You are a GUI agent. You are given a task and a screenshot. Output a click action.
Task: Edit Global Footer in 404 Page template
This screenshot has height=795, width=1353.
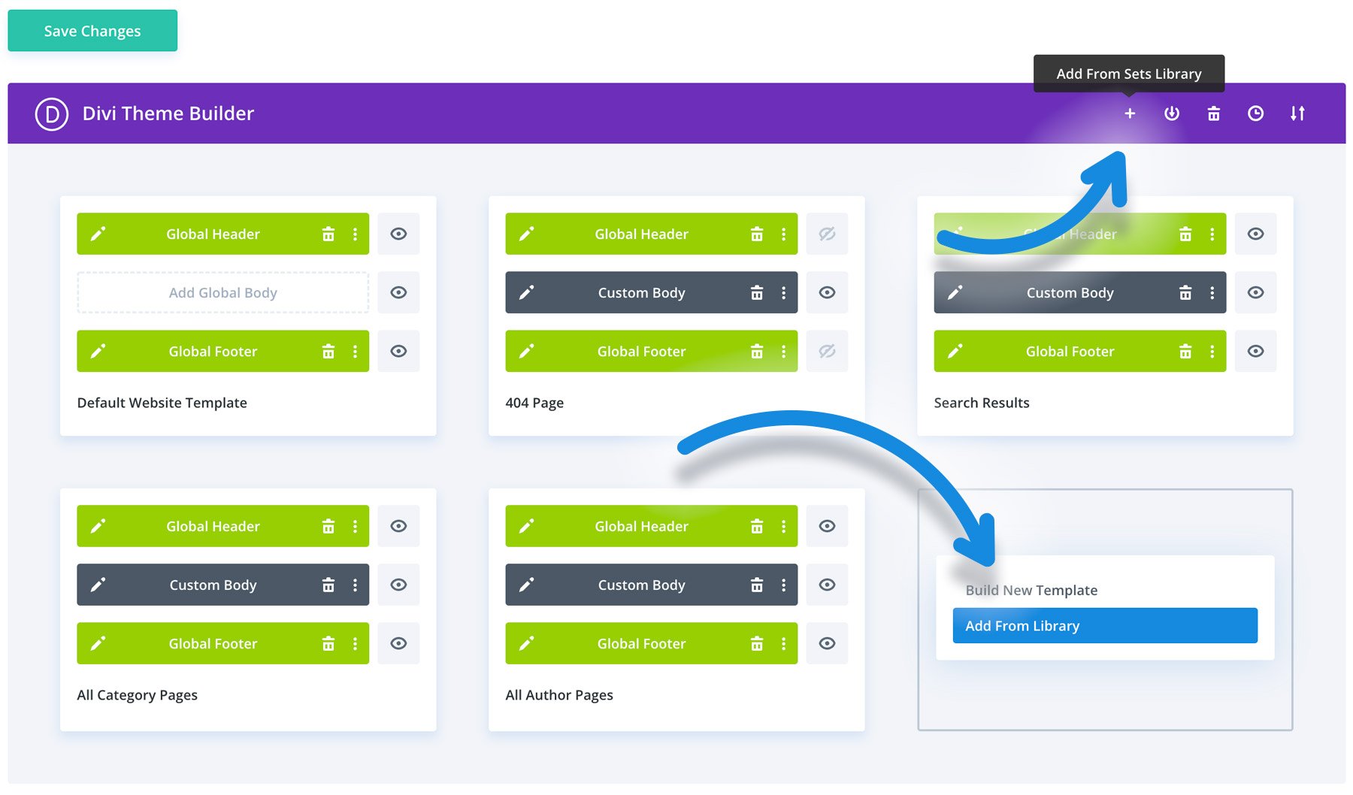(x=526, y=351)
